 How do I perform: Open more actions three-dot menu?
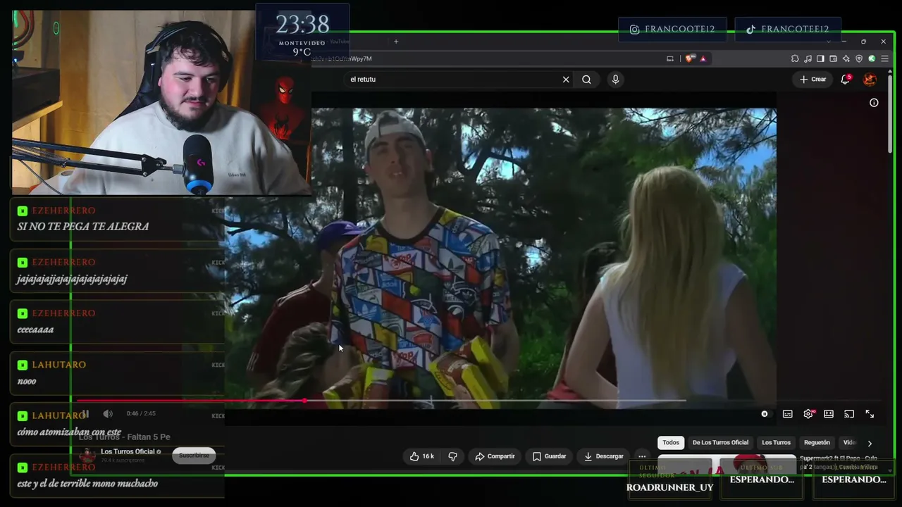[642, 456]
